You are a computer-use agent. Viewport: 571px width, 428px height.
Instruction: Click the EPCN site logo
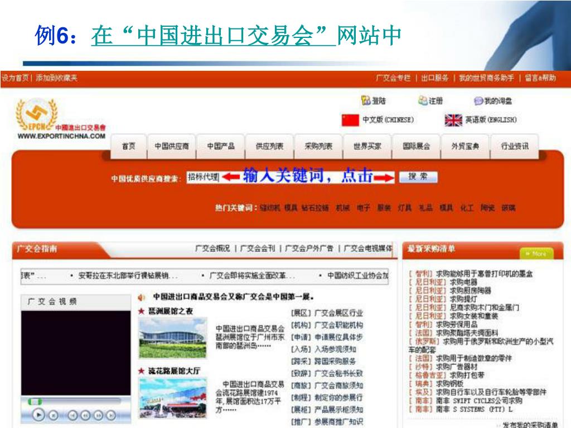pos(37,114)
